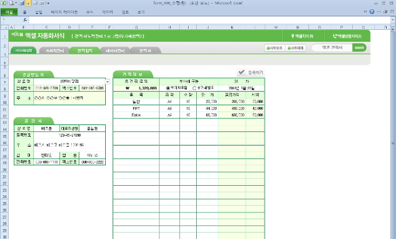
Task: Click the PPT item cell
Action: [136, 108]
